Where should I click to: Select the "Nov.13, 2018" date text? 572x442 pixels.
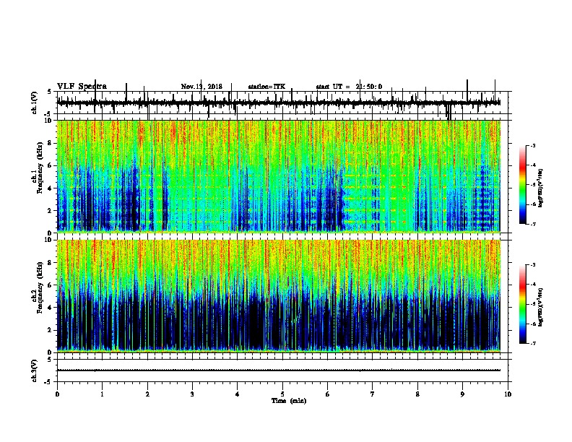(x=201, y=87)
